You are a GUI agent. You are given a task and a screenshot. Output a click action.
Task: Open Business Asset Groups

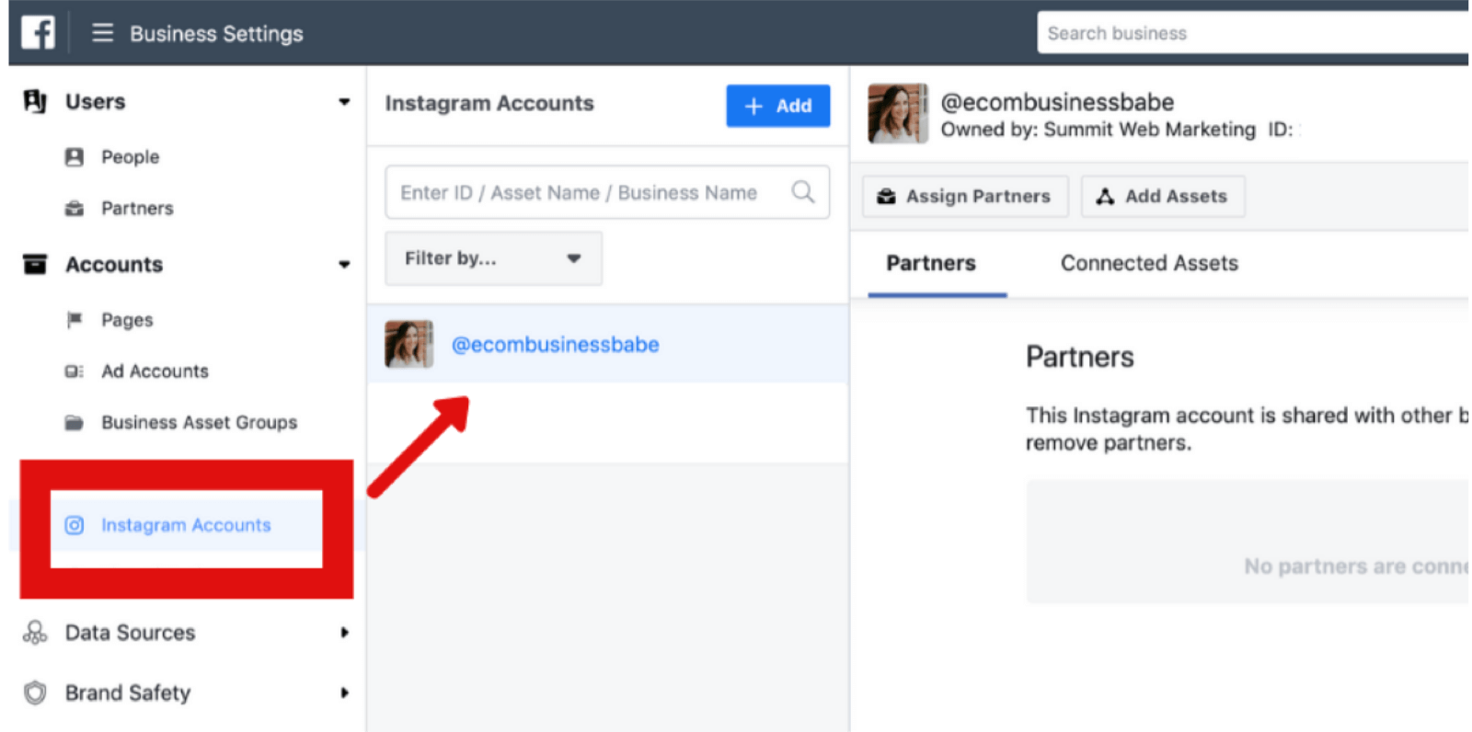200,423
